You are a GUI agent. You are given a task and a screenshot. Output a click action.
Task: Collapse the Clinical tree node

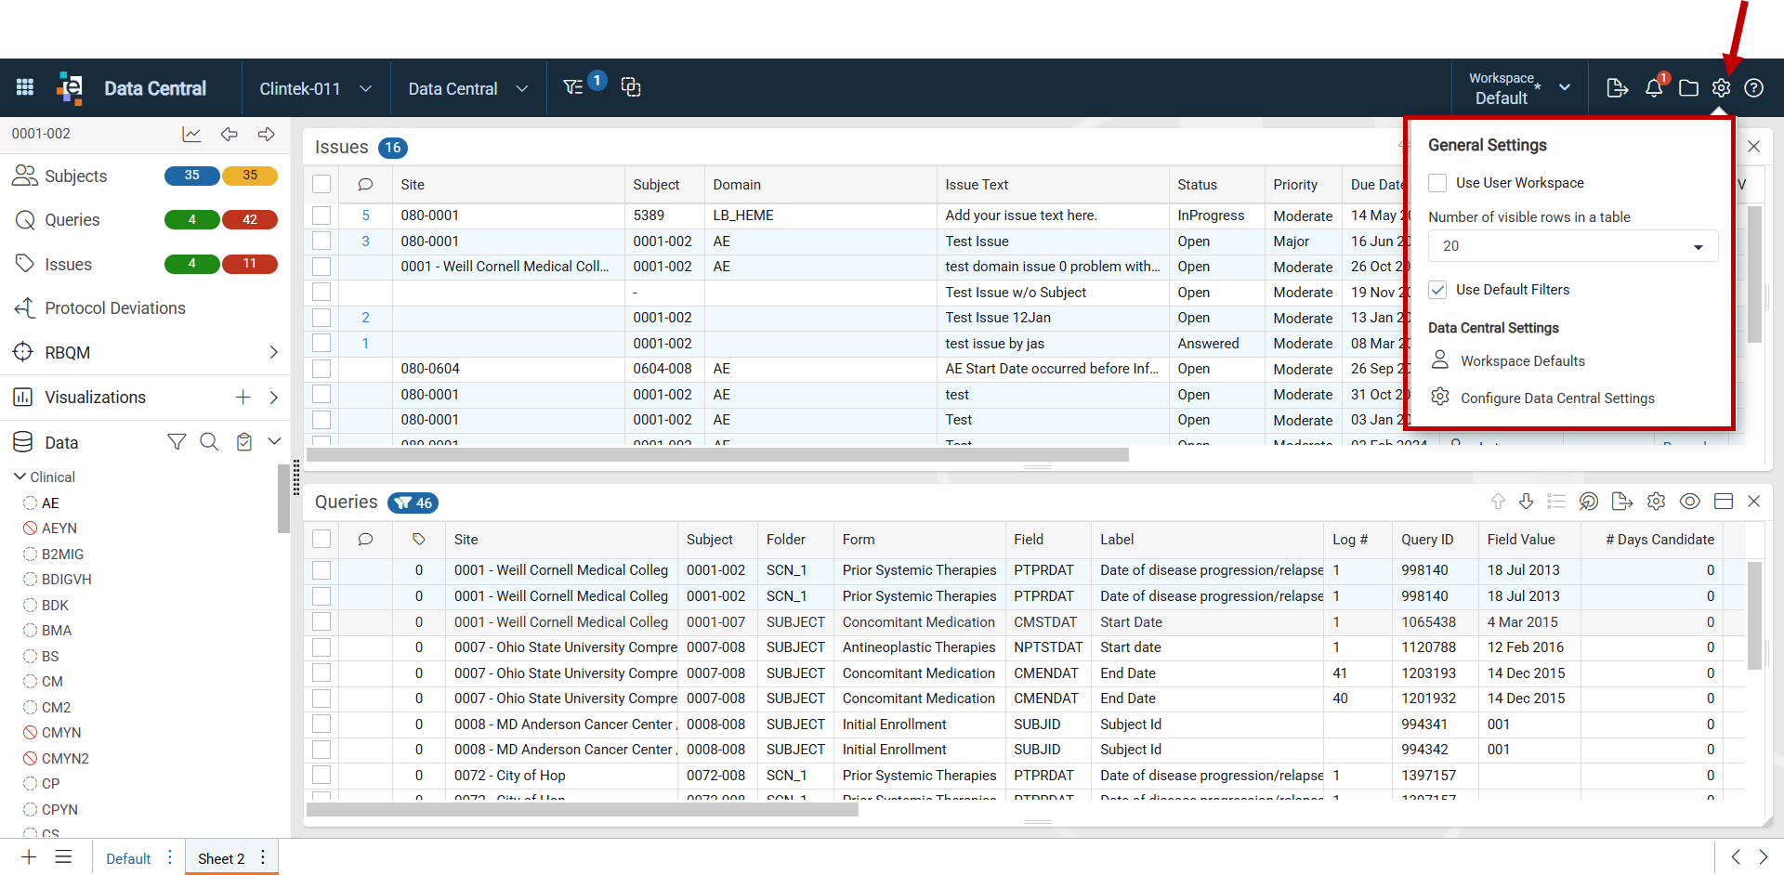point(20,477)
